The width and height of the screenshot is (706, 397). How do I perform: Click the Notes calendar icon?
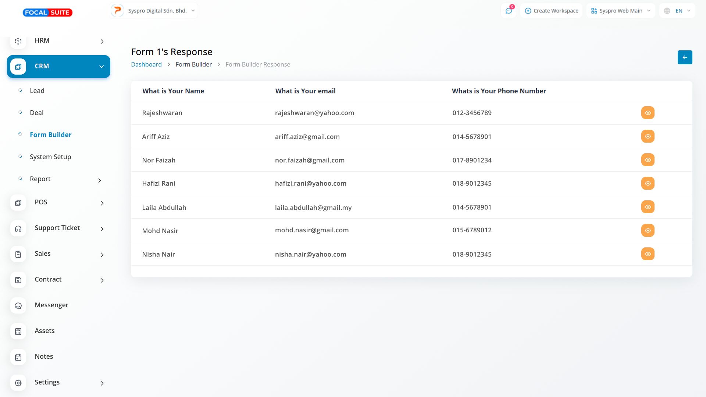pos(18,357)
